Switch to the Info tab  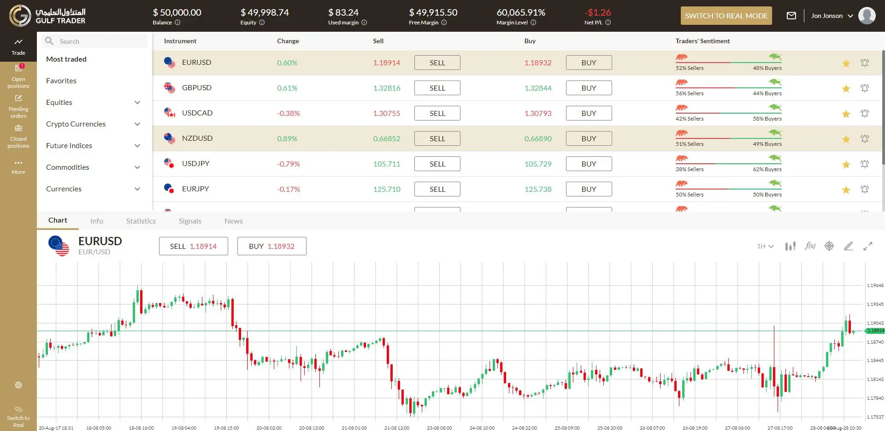coord(97,221)
